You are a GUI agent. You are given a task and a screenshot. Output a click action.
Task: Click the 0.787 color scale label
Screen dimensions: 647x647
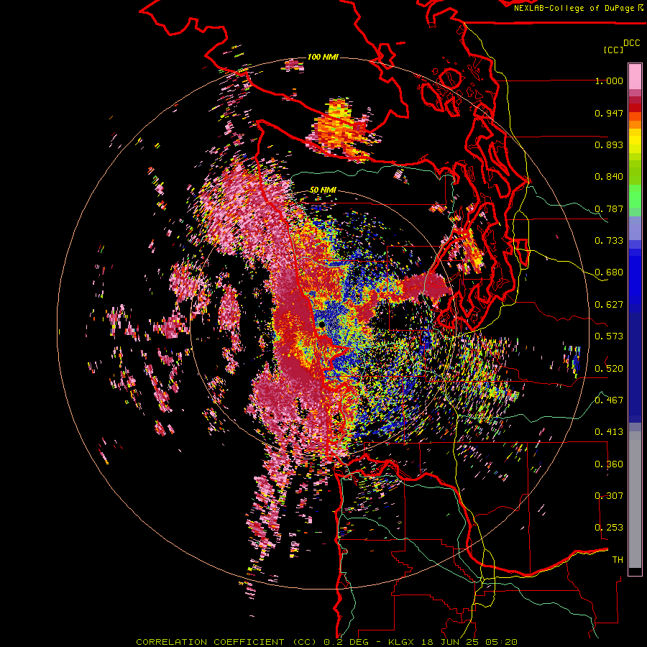coord(609,208)
